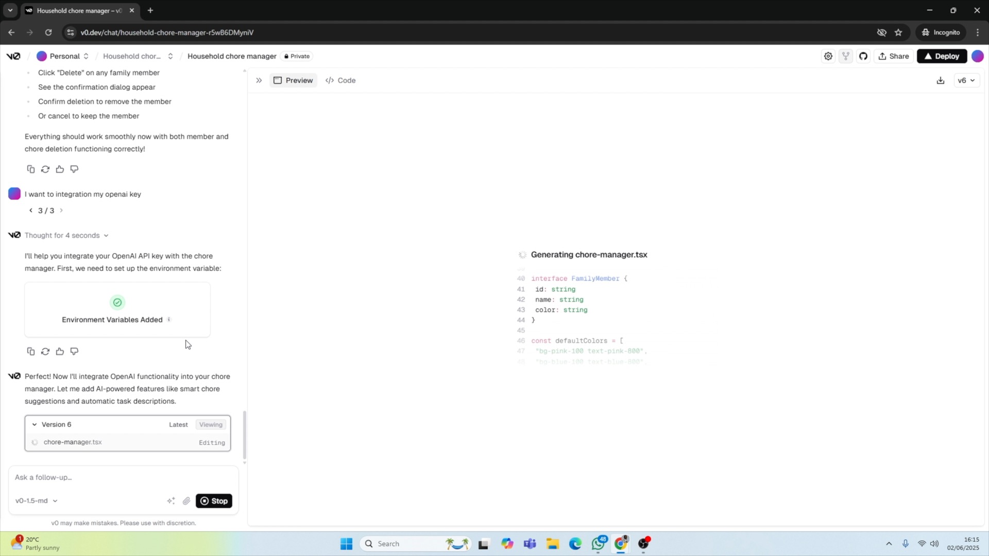The image size is (989, 556).
Task: Thumbs down the environment variables message
Action: [x=74, y=351]
